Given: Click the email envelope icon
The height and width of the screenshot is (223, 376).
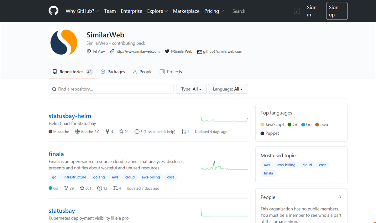Looking at the screenshot, I should [200, 52].
